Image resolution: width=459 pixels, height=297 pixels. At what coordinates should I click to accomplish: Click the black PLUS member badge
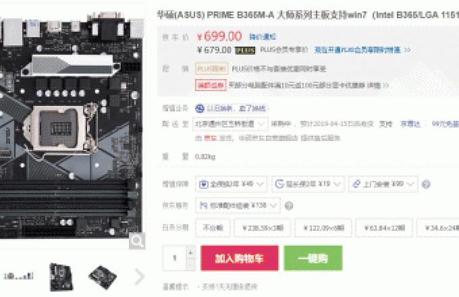(245, 51)
